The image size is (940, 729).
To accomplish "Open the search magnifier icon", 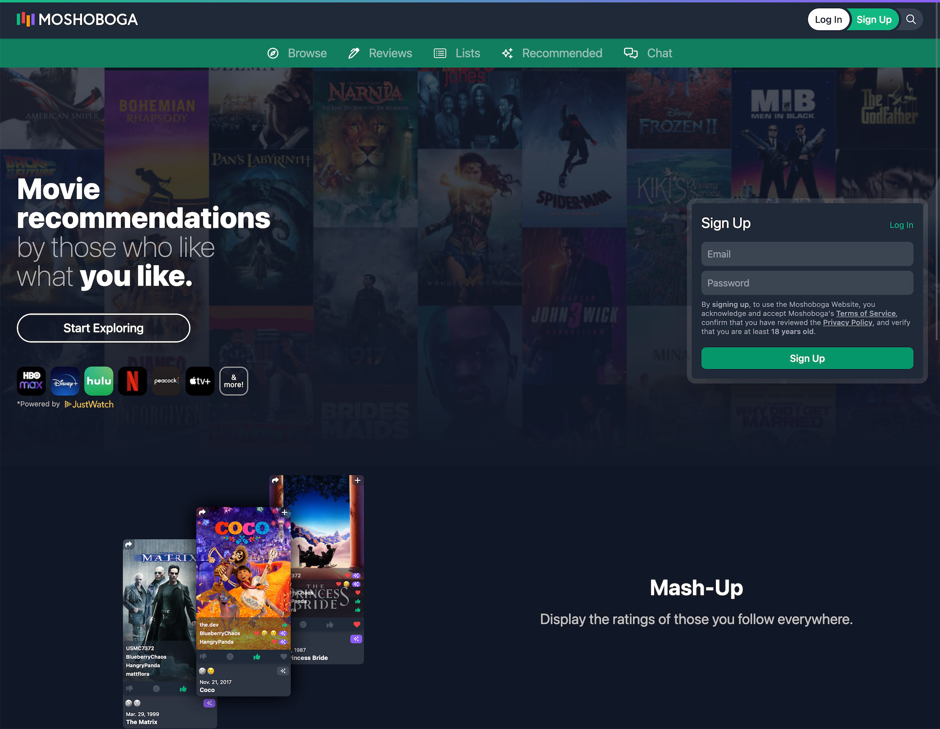I will pos(911,19).
